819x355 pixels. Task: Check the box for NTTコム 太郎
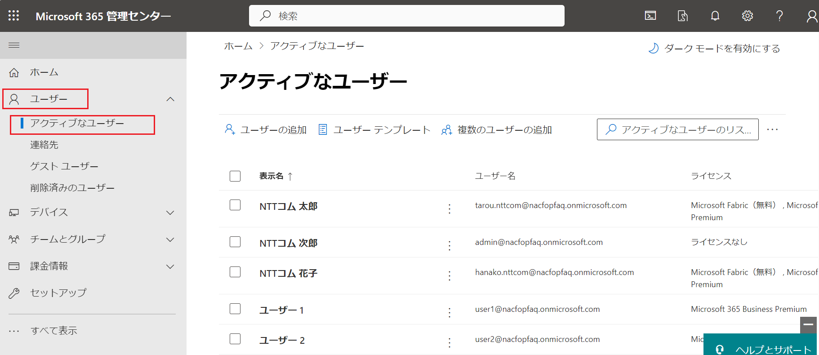[235, 205]
